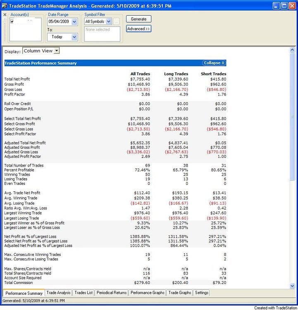Open the Trades List tab
This screenshot has width=298, height=310.
click(x=83, y=293)
